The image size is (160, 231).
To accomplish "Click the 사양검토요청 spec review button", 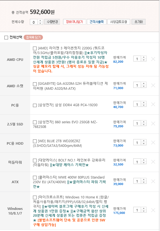I will 119,22.
